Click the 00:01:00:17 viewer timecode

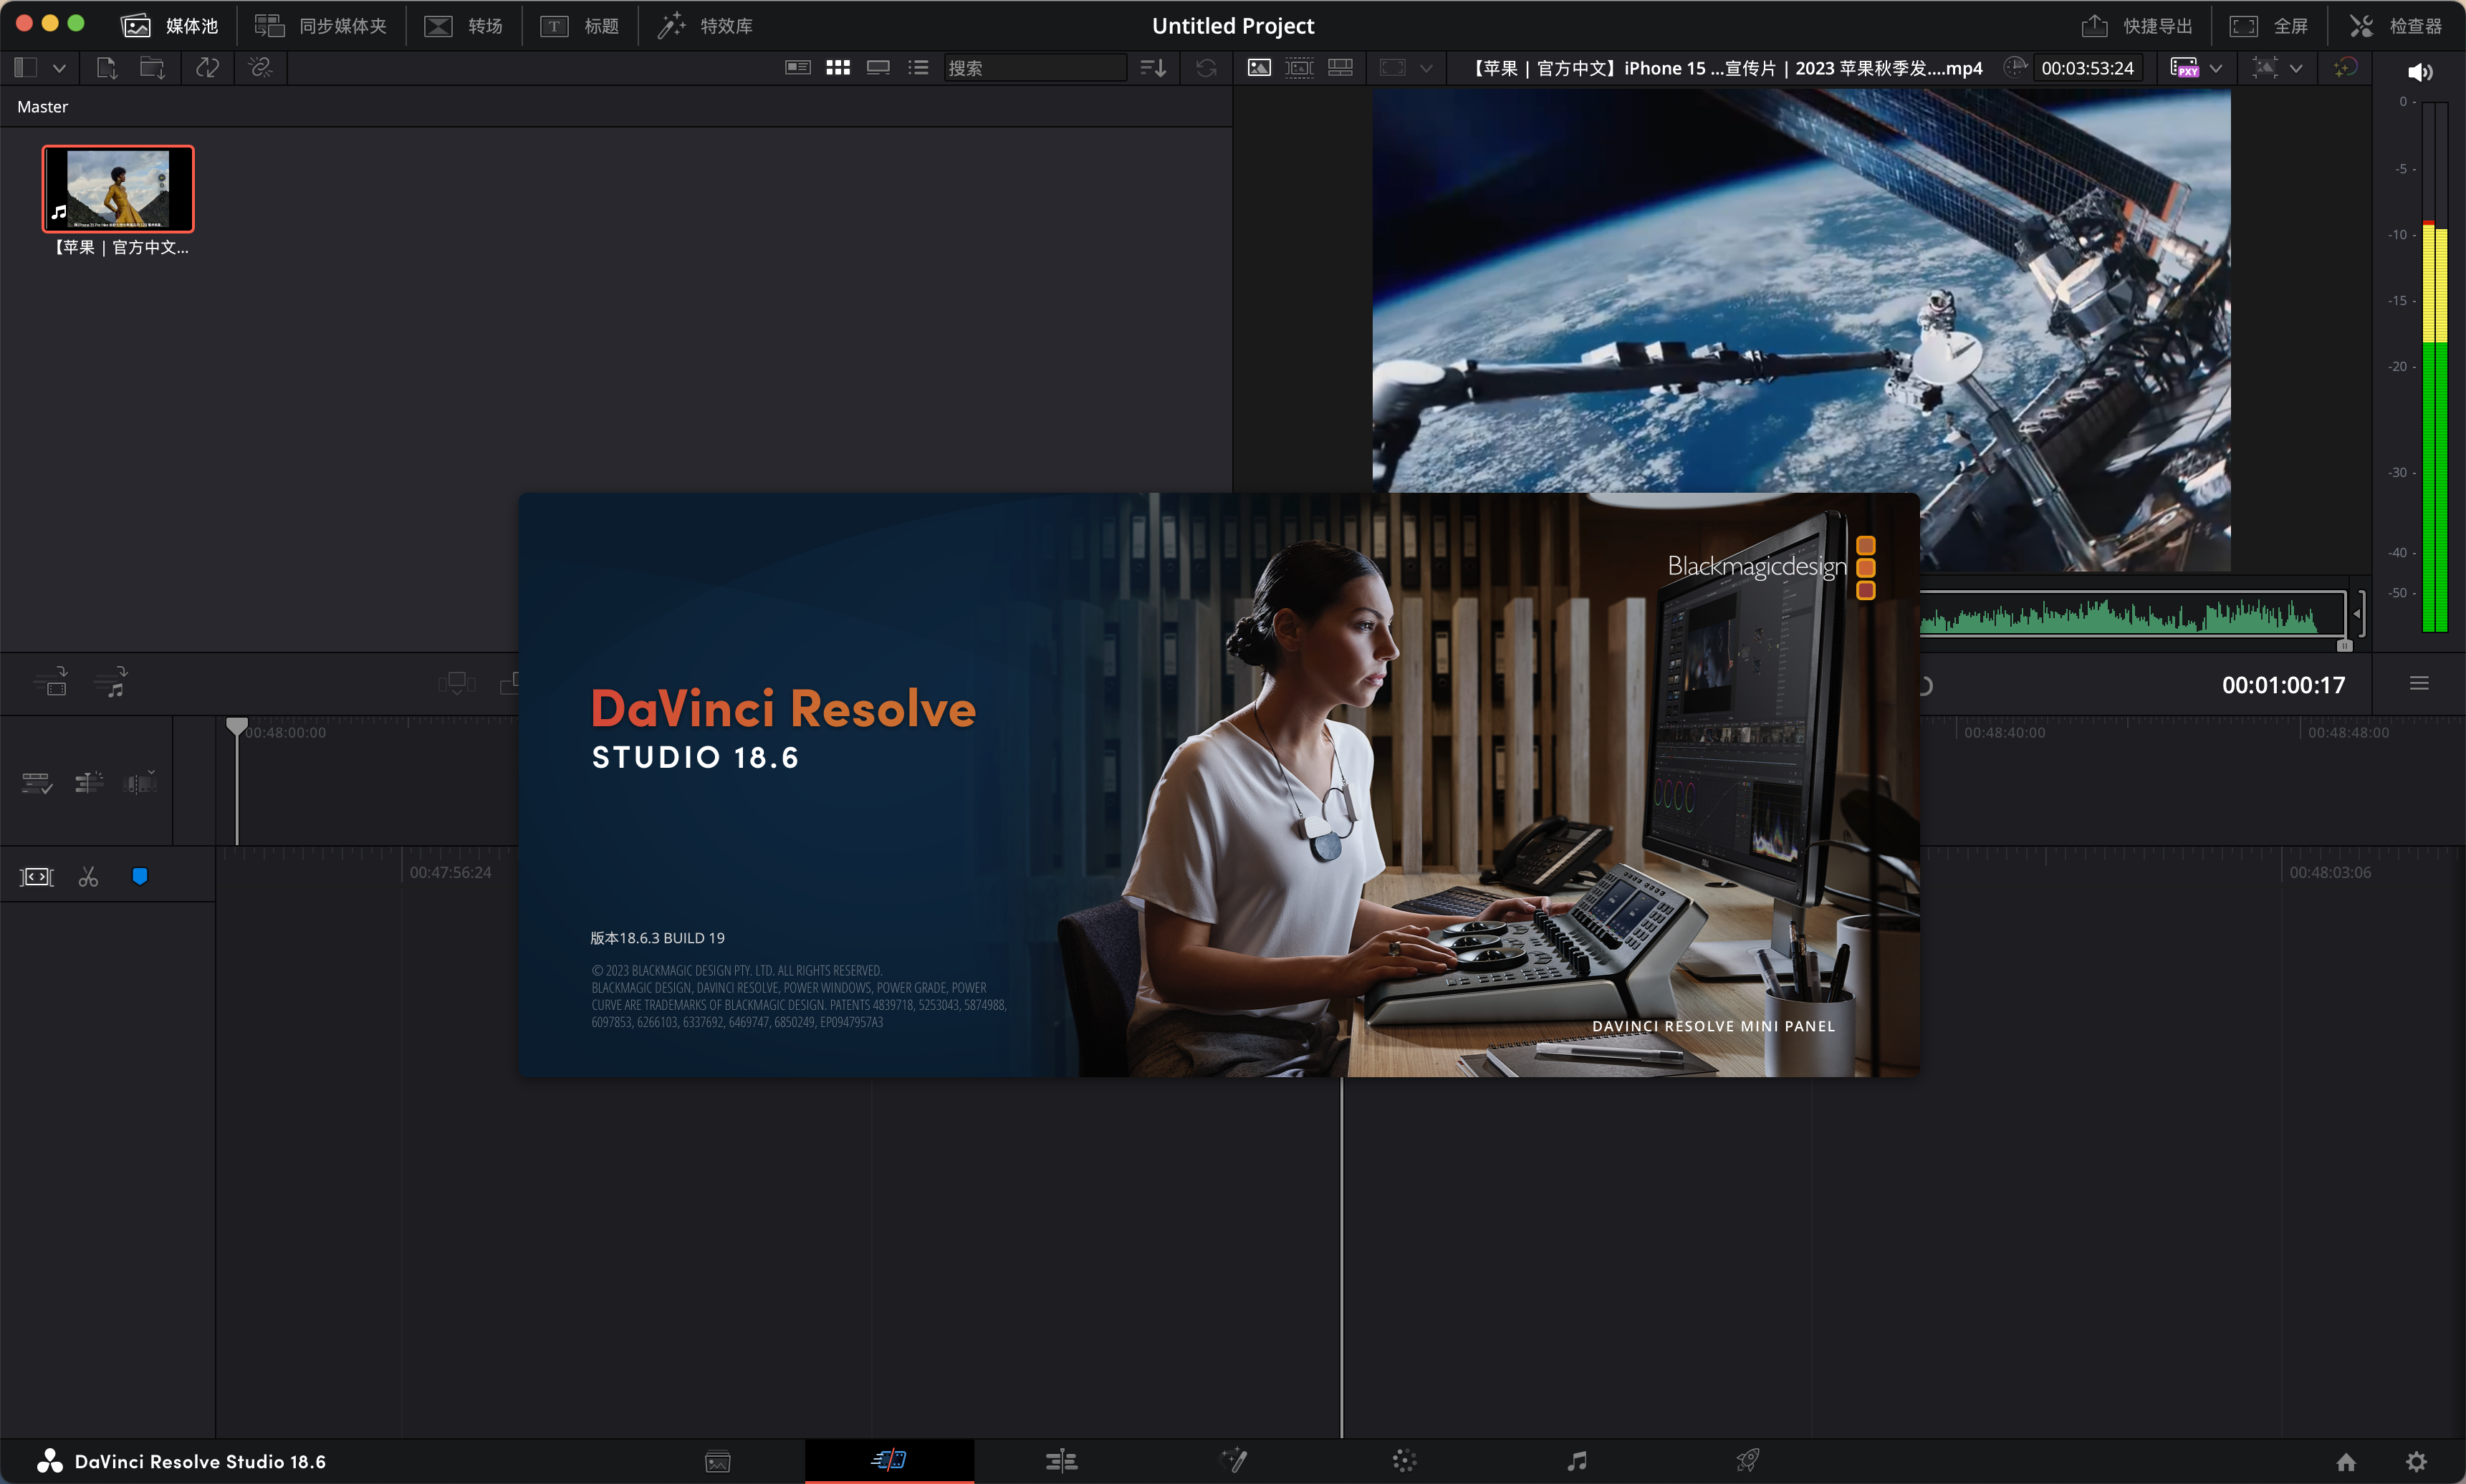[2283, 685]
